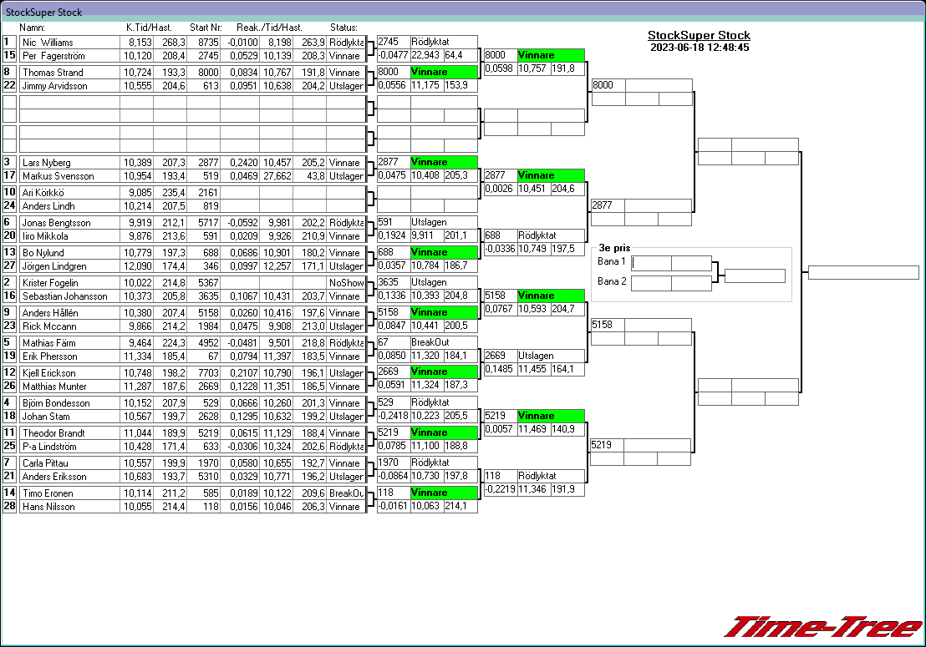The height and width of the screenshot is (647, 926).
Task: Click the first Bana 1 field
Action: coord(651,263)
